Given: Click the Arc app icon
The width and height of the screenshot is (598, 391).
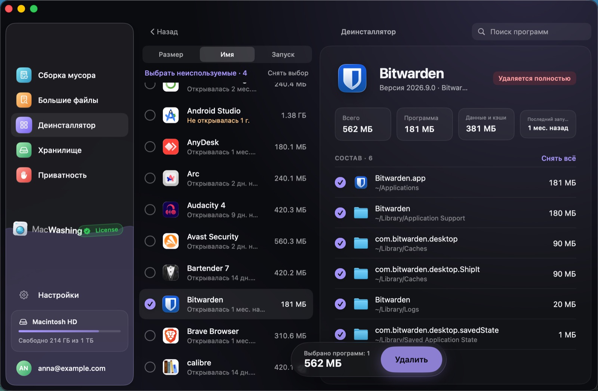Looking at the screenshot, I should click(x=171, y=178).
